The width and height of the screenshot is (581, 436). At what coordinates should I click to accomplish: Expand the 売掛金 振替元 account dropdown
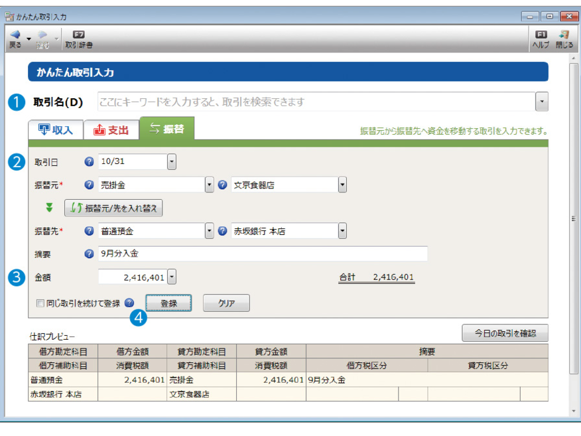tap(210, 185)
